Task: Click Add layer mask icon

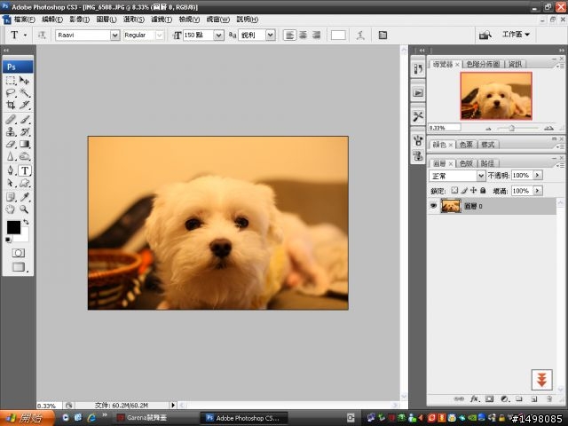Action: [x=489, y=398]
